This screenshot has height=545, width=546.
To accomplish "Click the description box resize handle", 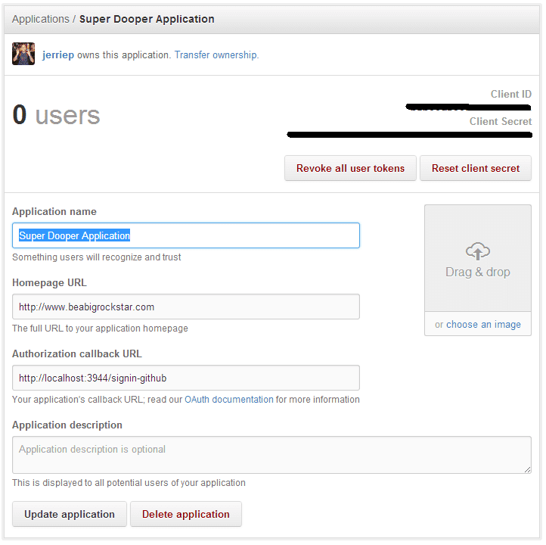I will (x=526, y=469).
